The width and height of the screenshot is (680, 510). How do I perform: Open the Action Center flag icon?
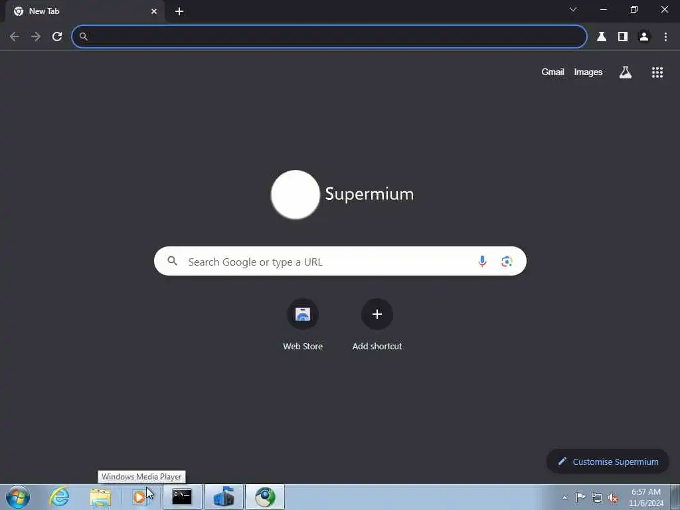point(580,497)
